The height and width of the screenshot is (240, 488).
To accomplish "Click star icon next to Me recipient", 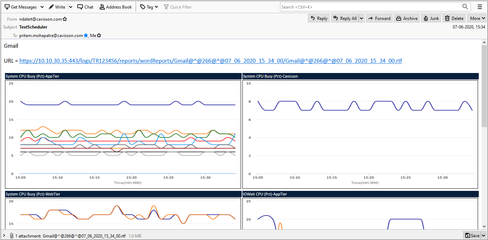I will 99,36.
